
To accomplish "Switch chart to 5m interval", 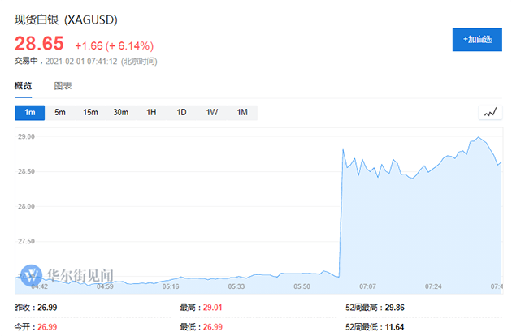I will pyautogui.click(x=60, y=113).
